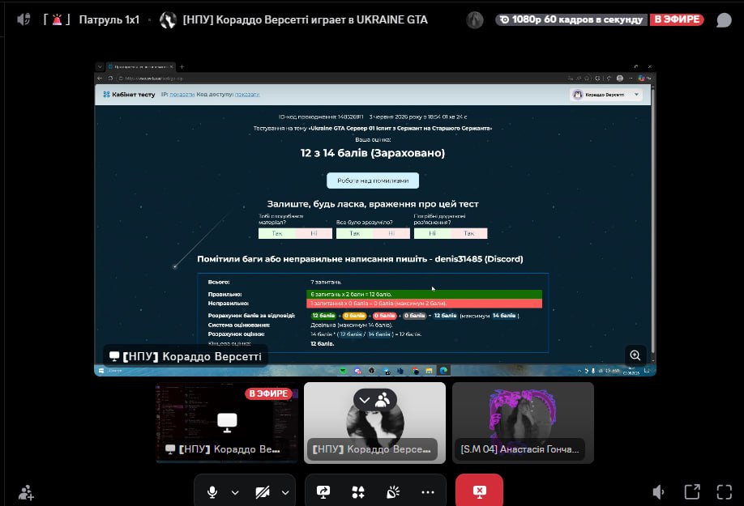Choose Ні under Все було зрозуміло?

391,233
